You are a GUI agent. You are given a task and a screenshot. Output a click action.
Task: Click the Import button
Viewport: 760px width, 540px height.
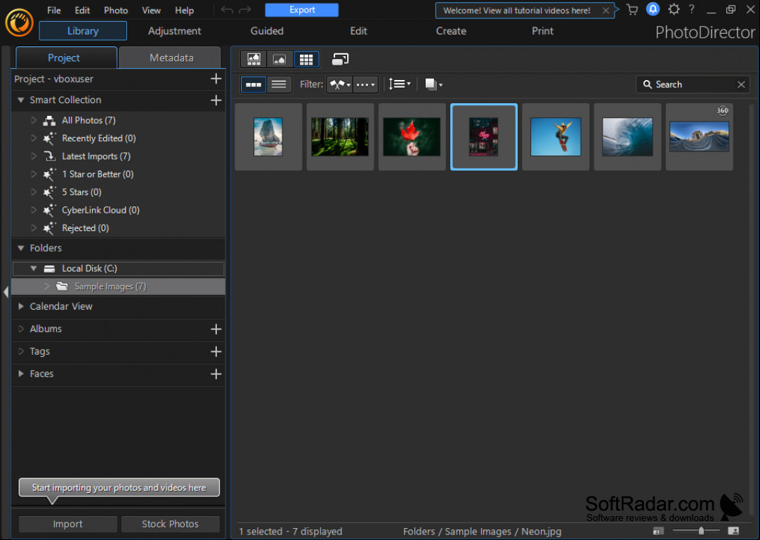(x=68, y=524)
